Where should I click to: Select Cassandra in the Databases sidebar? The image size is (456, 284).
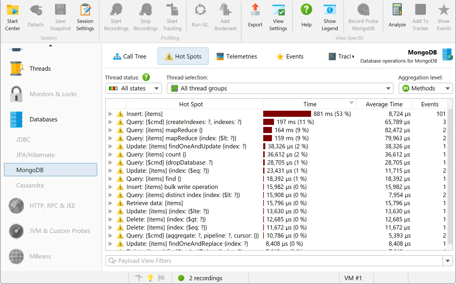click(30, 185)
